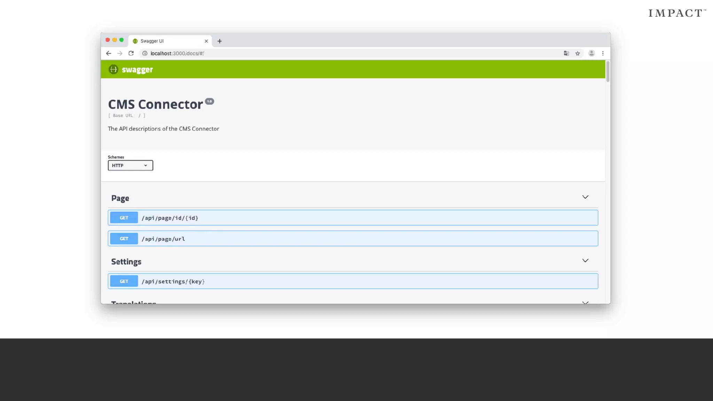Viewport: 713px width, 401px height.
Task: Open the HTTP Schemes dropdown
Action: tap(130, 165)
